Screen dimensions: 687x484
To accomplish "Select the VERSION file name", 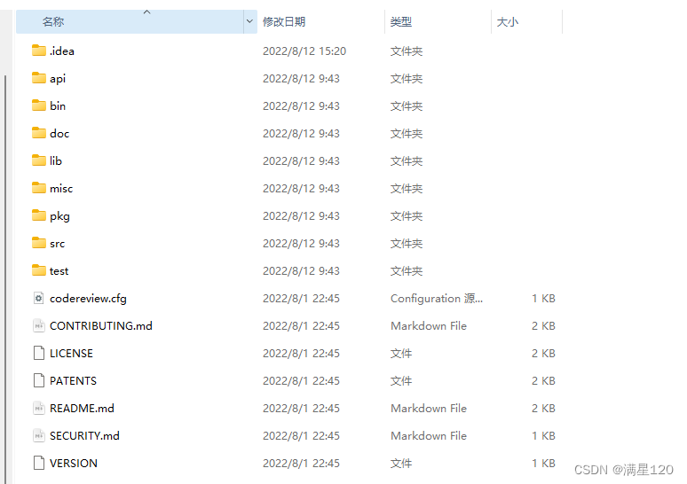I will point(74,464).
